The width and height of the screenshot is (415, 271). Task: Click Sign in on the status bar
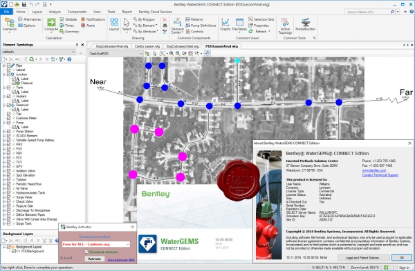click(x=404, y=268)
